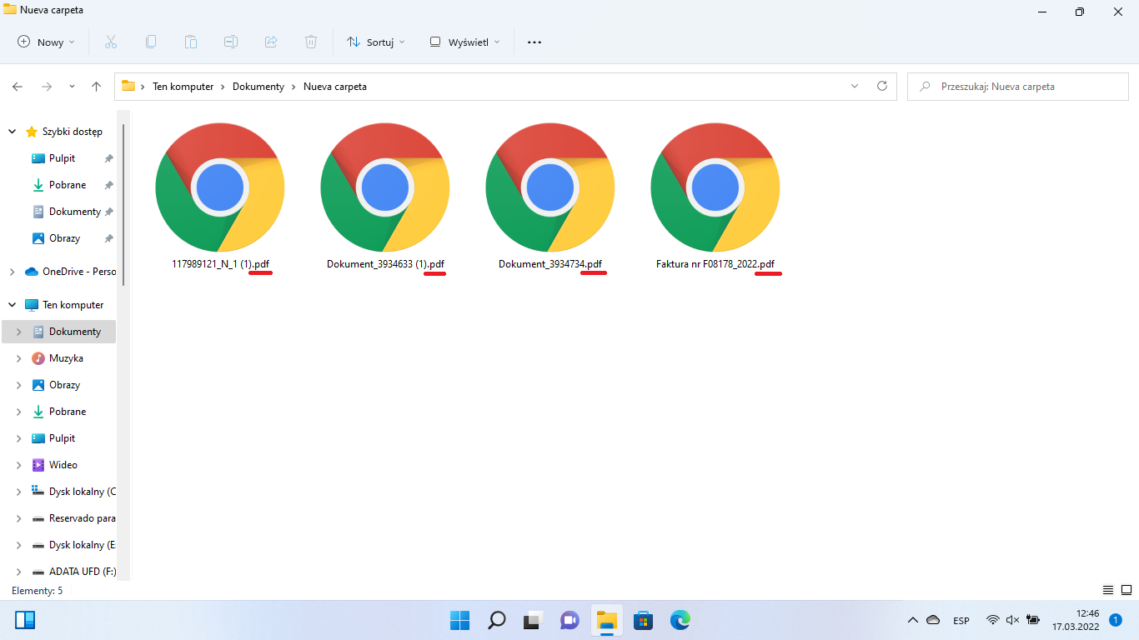Screen dimensions: 1139x640
Task: Select Dysk lokalny (C:) drive
Action: (73, 492)
